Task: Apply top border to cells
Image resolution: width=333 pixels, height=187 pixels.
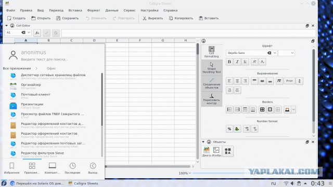Action: point(245,109)
